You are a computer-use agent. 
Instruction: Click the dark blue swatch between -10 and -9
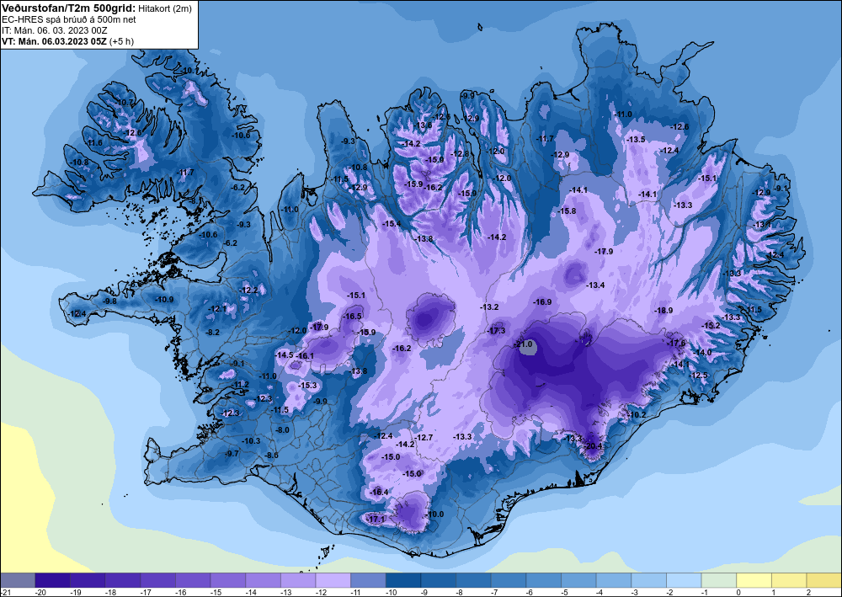coord(403,580)
